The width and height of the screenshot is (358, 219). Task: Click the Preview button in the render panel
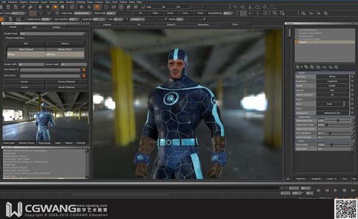pos(24,82)
